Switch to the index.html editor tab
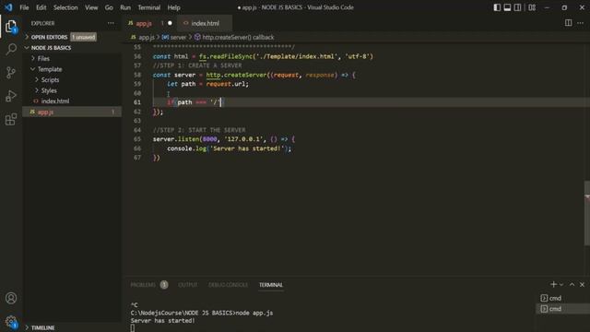Viewport: 590px width, 332px height. [205, 23]
